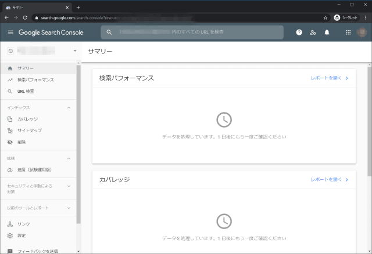Click the sidebar vertical scrollbar
Screen dimensions: 372x254
coord(78,144)
